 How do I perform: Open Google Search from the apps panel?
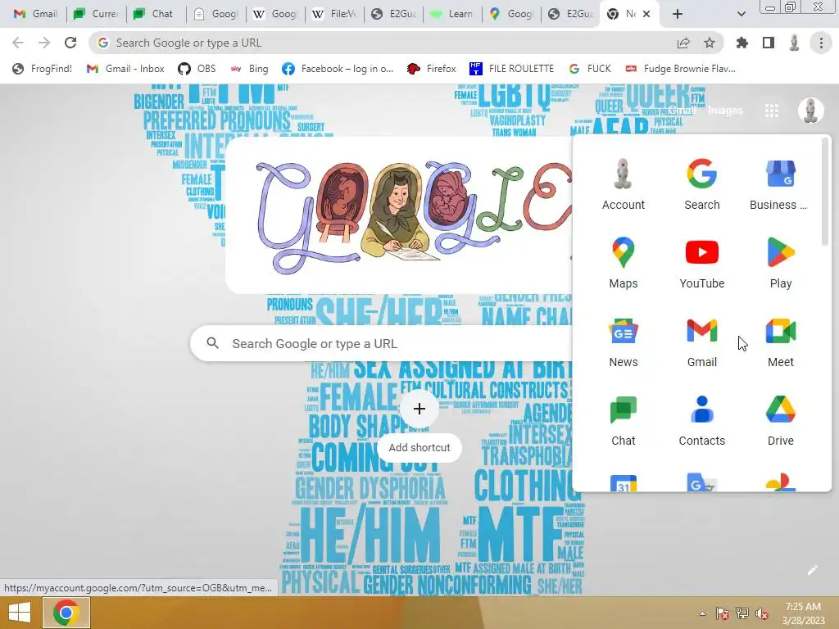(701, 184)
